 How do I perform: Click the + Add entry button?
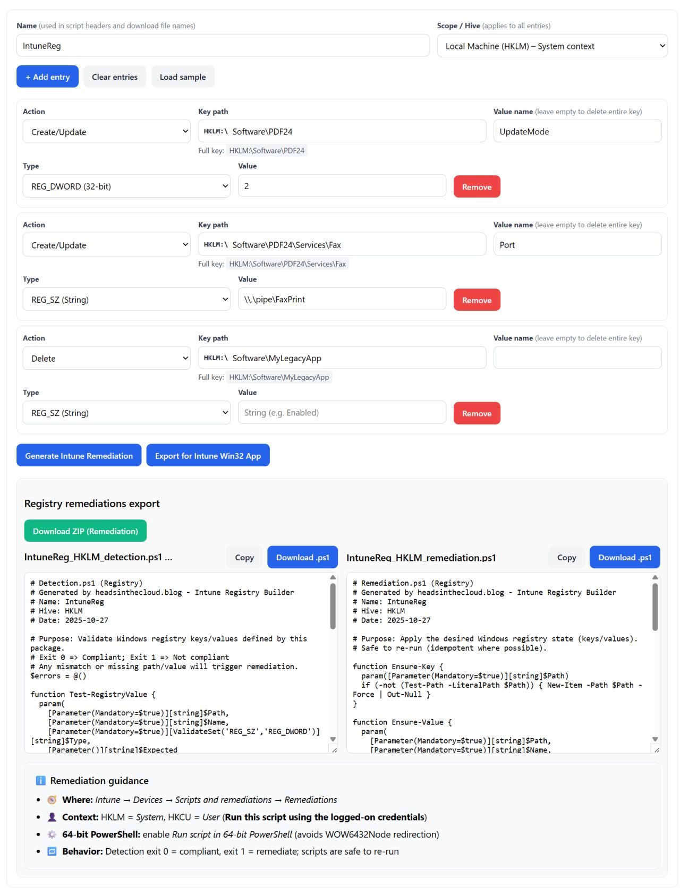[x=47, y=76]
